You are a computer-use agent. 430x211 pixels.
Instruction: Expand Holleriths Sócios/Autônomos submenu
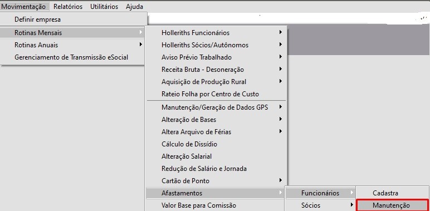pos(216,45)
